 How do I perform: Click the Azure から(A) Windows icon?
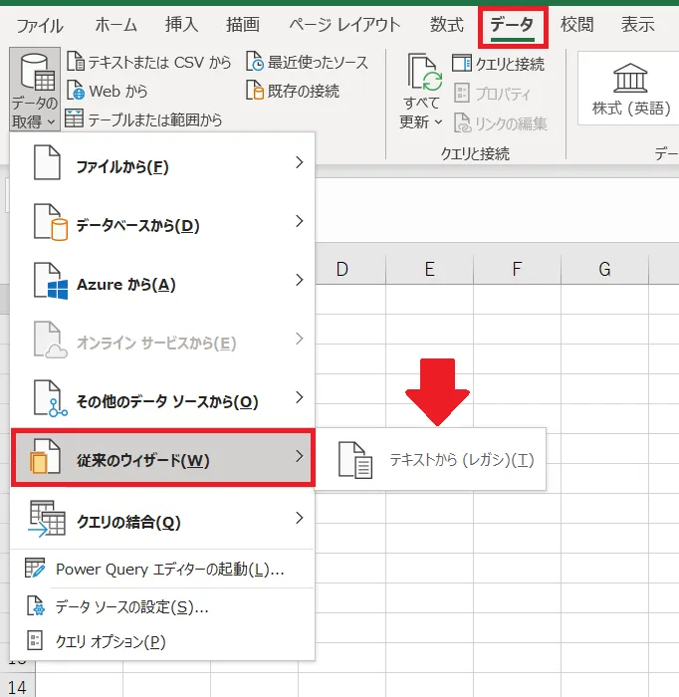point(51,281)
